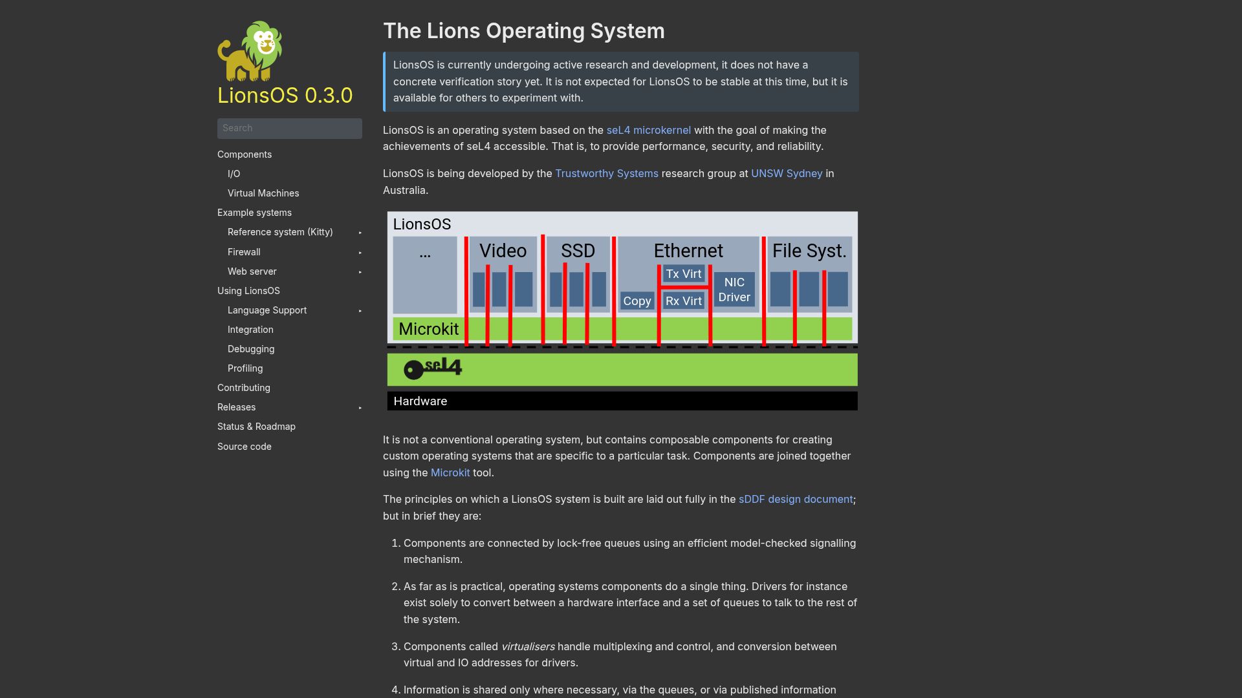This screenshot has width=1242, height=698.
Task: Expand the Web server submenu arrow
Action: coord(360,272)
